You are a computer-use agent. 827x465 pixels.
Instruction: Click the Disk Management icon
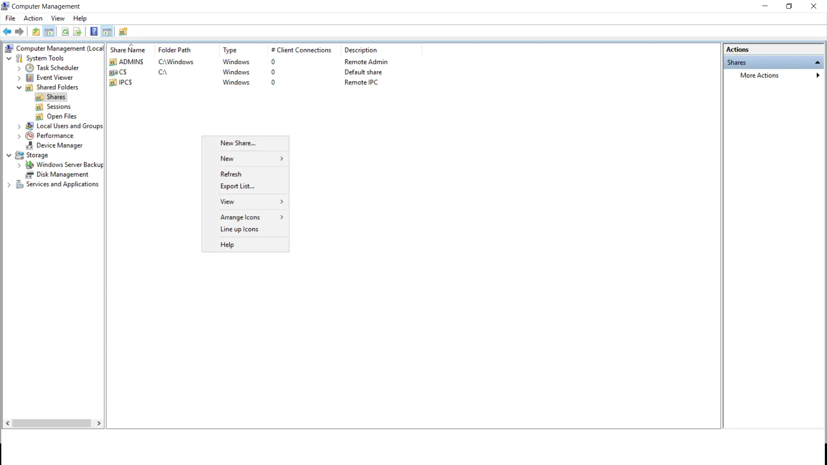tap(30, 174)
